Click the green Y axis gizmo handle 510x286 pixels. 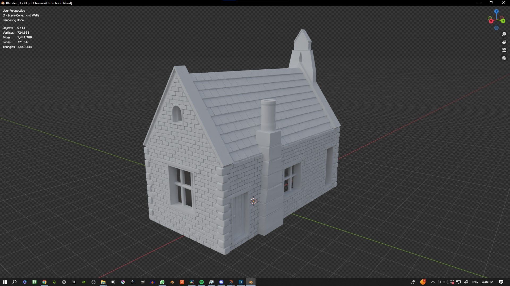pos(503,21)
